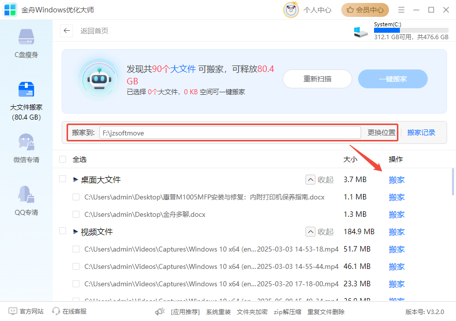Select the 大文件搬家 sidebar icon
The height and width of the screenshot is (321, 456).
[x=26, y=89]
